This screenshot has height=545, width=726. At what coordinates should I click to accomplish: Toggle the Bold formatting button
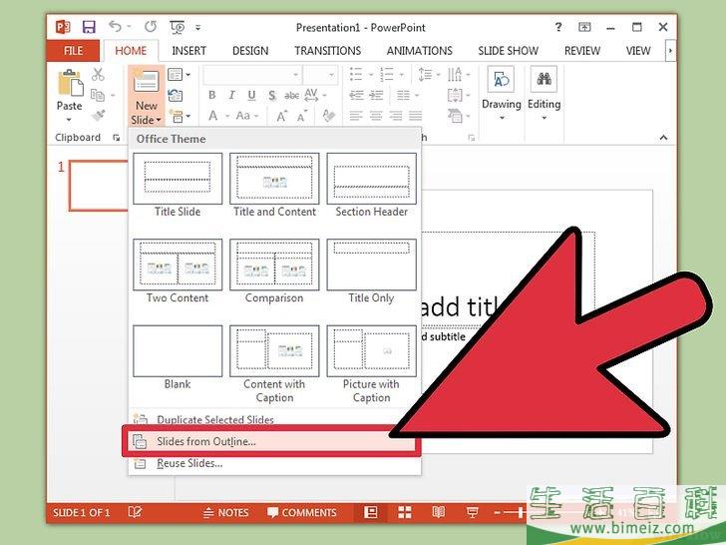point(212,95)
